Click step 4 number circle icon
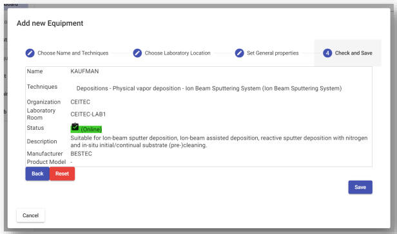 pyautogui.click(x=327, y=53)
